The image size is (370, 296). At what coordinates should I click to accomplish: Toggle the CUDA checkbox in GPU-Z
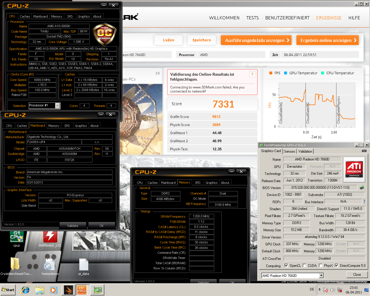coord(304,265)
